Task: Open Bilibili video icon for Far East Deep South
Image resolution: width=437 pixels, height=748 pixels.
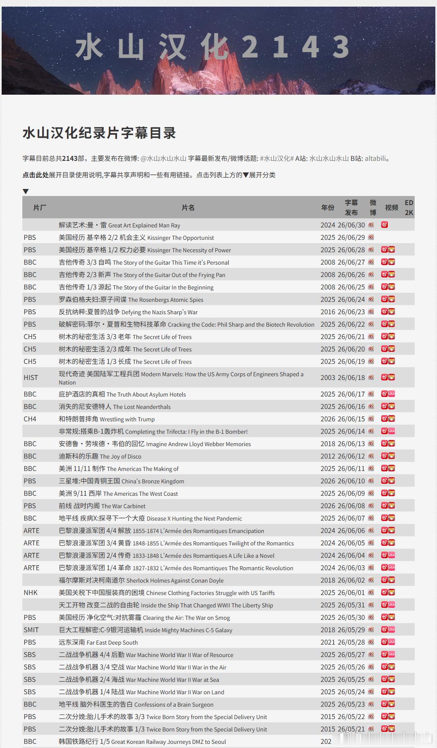Action: tap(392, 642)
